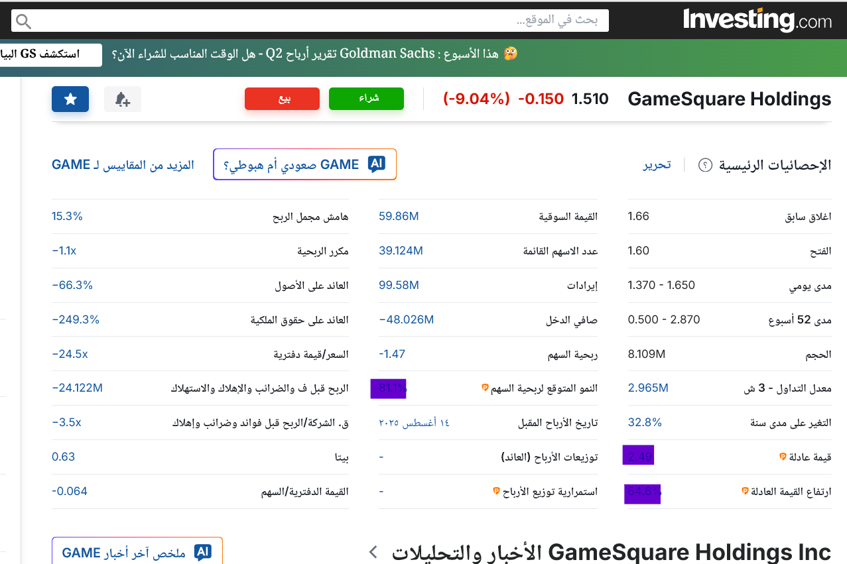Viewport: 847px width, 564px height.
Task: Click beta value 0.63
Action: point(64,457)
